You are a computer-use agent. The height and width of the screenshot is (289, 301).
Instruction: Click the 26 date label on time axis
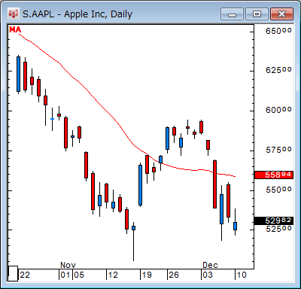tap(174, 275)
